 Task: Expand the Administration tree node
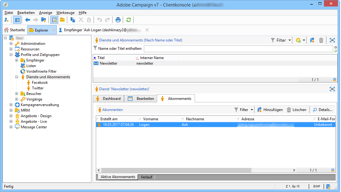(11, 43)
